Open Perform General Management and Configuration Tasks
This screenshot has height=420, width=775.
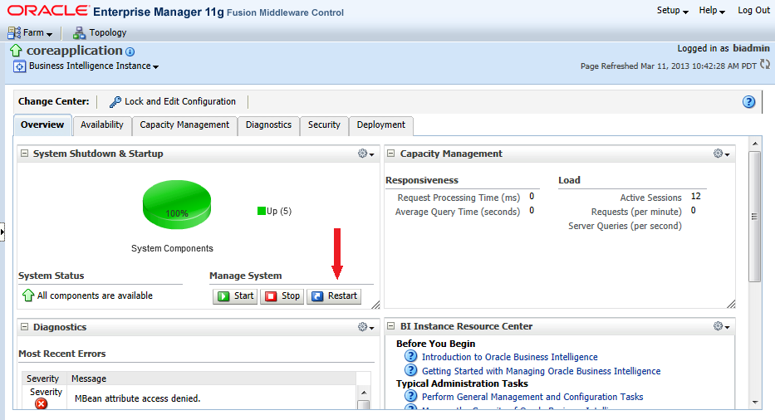tap(532, 397)
